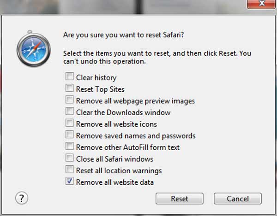
Task: Check Clear the Downloads window option
Action: [69, 111]
